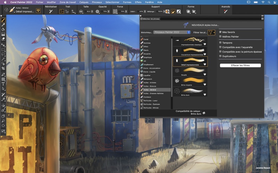This screenshot has width=278, height=173.
Task: Open the Avancés brush settings icon
Action: click(226, 11)
